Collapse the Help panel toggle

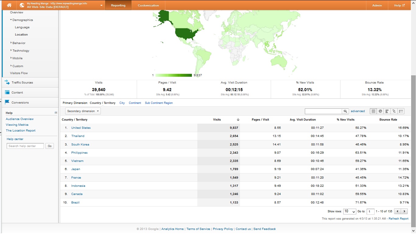pyautogui.click(x=56, y=113)
